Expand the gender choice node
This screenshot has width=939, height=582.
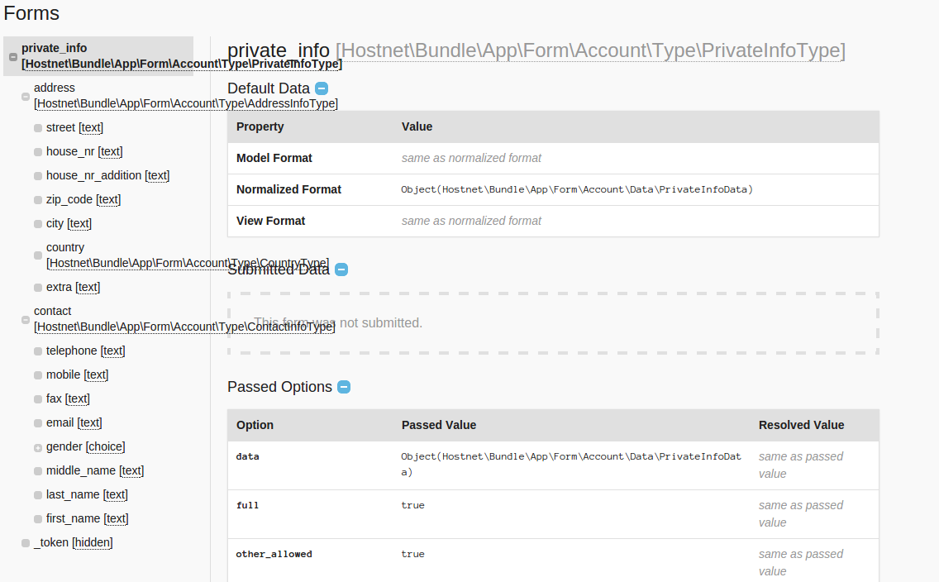(38, 447)
